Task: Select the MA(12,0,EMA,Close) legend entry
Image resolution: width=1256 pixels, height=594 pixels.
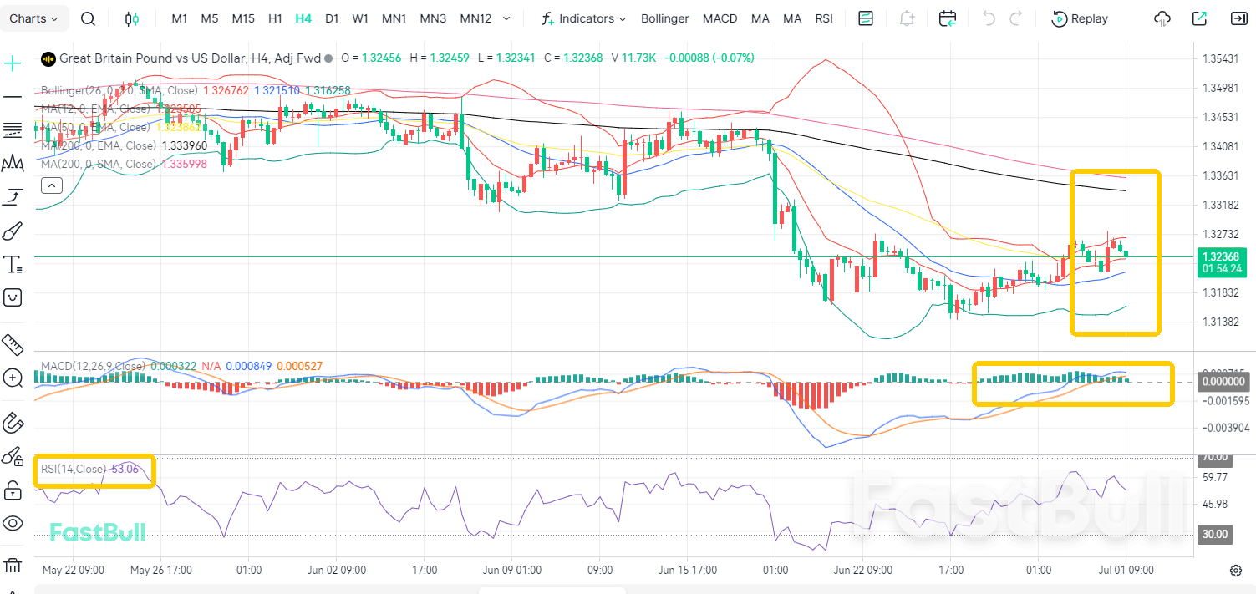Action: tap(96, 109)
